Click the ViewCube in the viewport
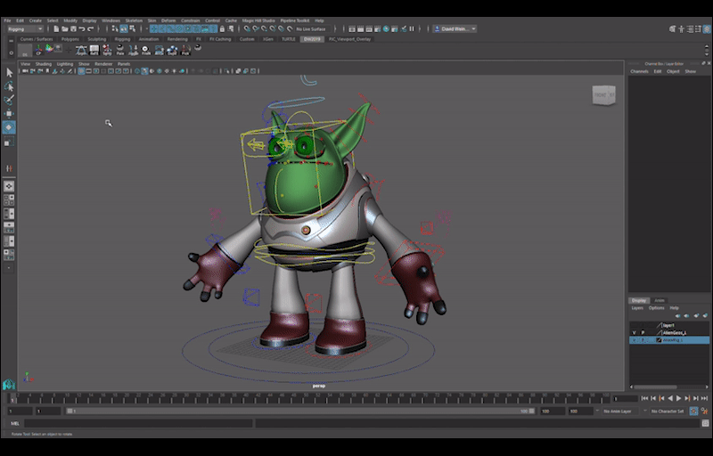This screenshot has height=456, width=713. point(604,95)
